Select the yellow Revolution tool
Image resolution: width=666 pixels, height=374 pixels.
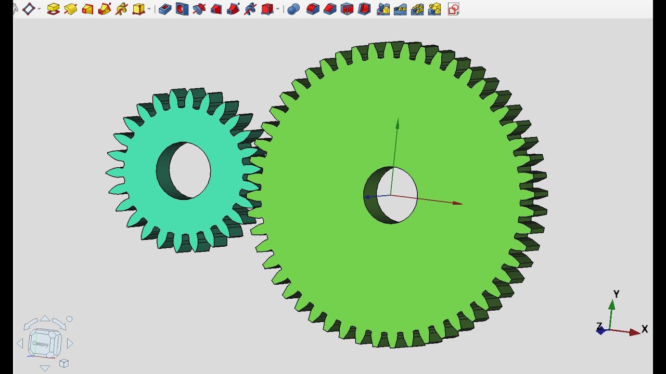pyautogui.click(x=70, y=9)
